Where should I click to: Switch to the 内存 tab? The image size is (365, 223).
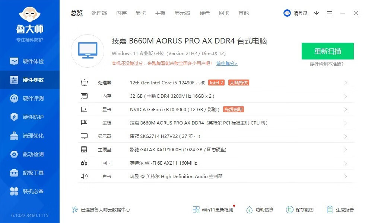click(x=121, y=13)
